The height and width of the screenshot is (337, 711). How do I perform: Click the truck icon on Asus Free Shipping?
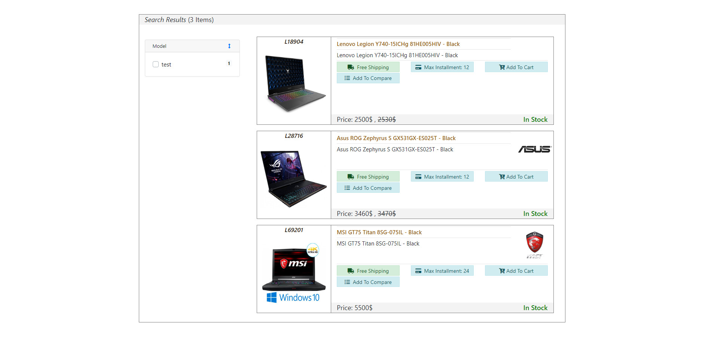tap(351, 177)
